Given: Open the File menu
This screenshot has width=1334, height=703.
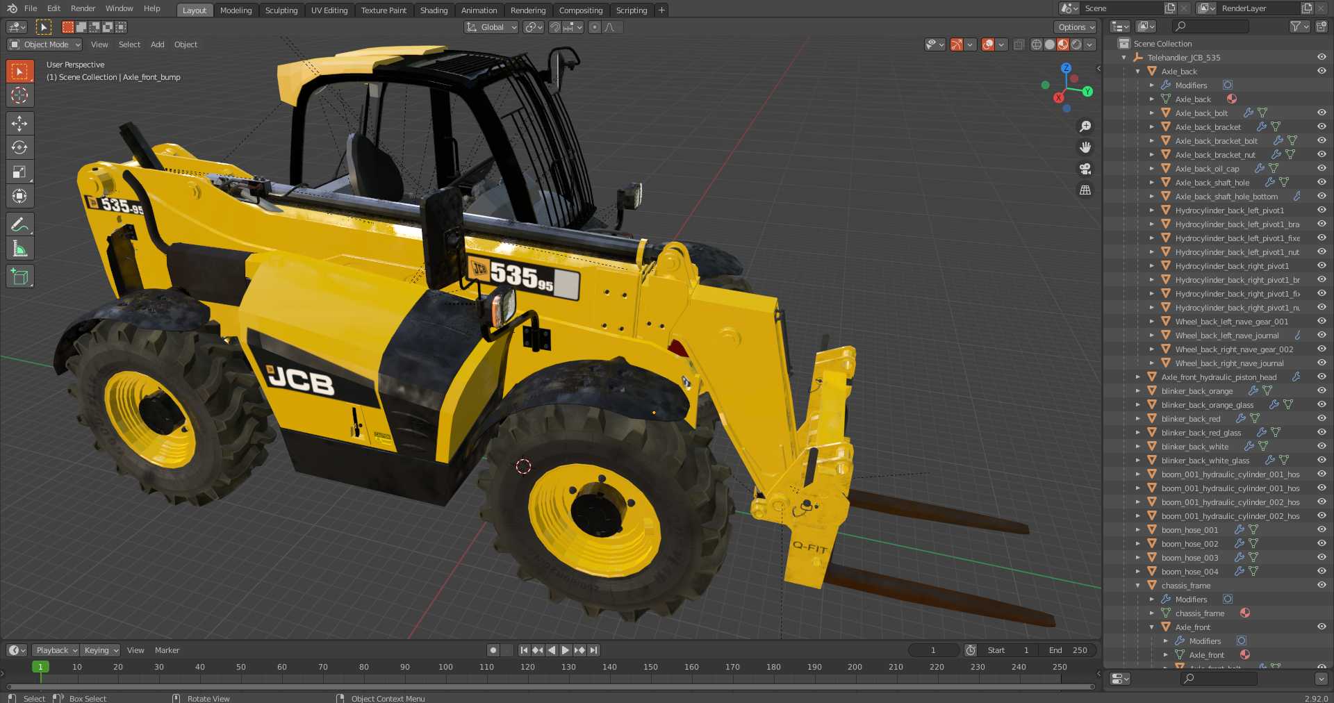Looking at the screenshot, I should pos(31,8).
